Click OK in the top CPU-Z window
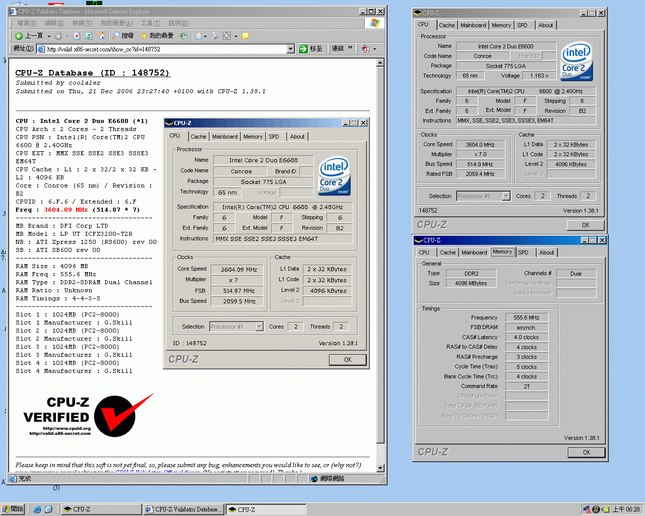 [x=586, y=225]
